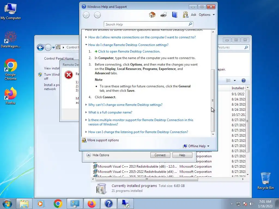This screenshot has width=279, height=209.
Task: Open File Explorer from taskbar
Action: [x=24, y=204]
